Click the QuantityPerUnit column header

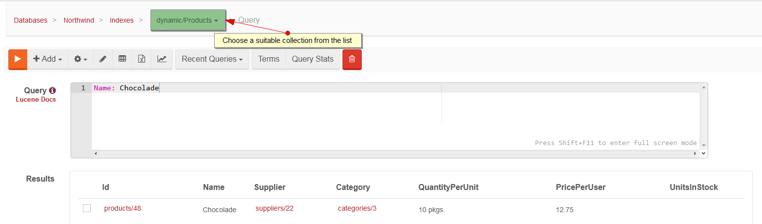(449, 187)
